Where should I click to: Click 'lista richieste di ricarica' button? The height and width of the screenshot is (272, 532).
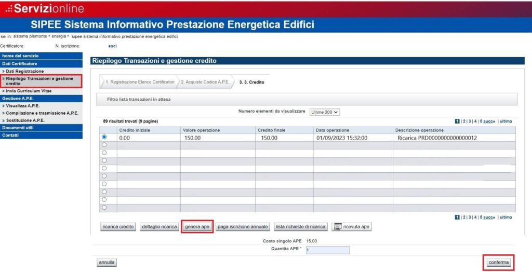tap(301, 226)
